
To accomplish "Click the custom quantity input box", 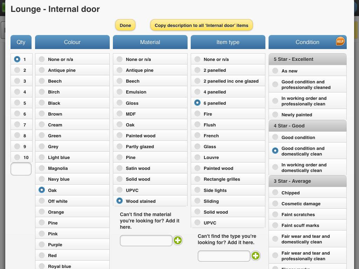I will click(21, 169).
